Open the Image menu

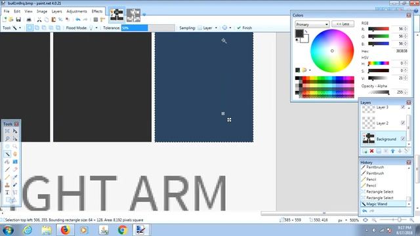(42, 11)
